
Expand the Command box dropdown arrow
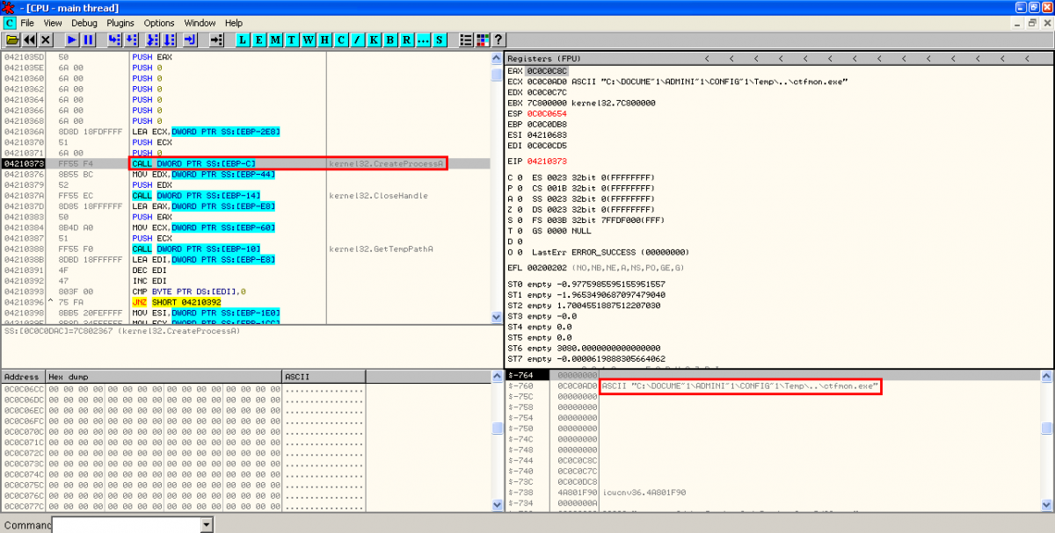207,525
